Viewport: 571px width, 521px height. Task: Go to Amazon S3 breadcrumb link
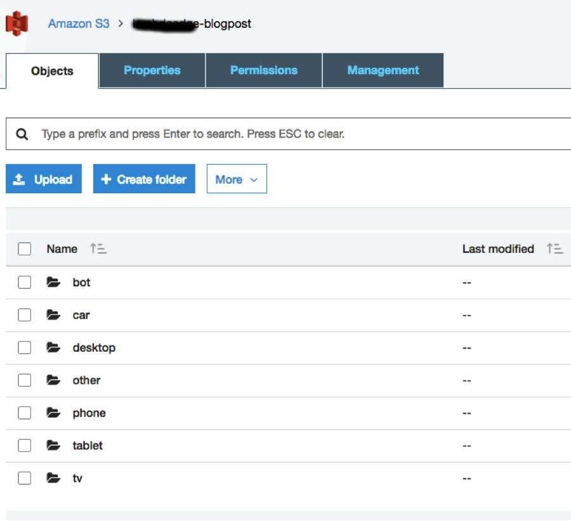click(x=79, y=23)
